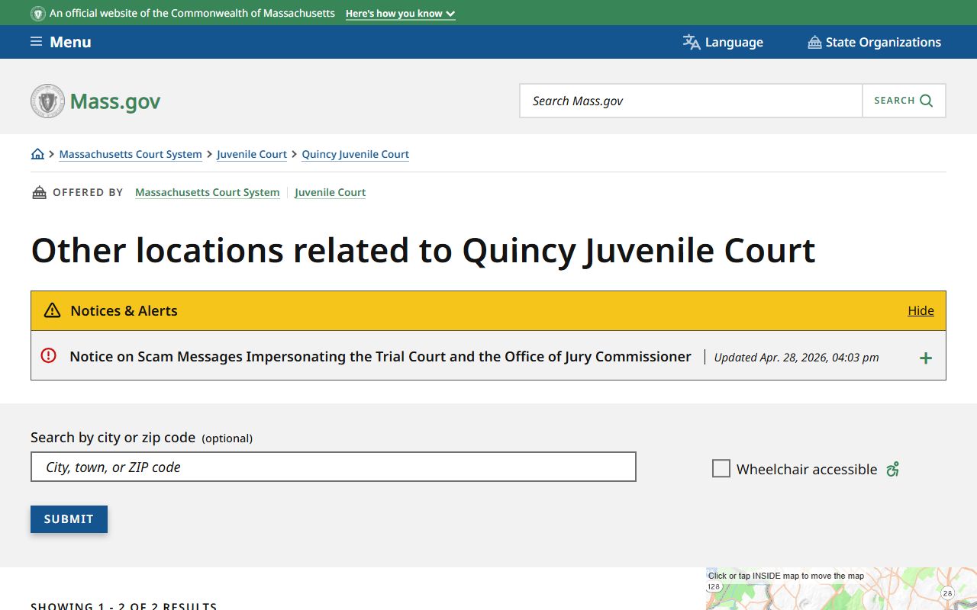Open Juvenile Court link under Offered By
This screenshot has width=977, height=610.
point(331,192)
